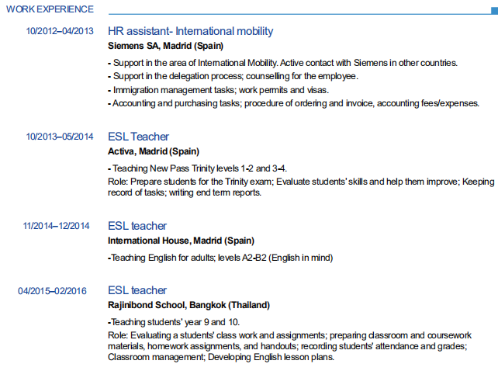The image size is (498, 371).
Task: Select the ESL Teacher title for Activa
Action: click(x=138, y=137)
